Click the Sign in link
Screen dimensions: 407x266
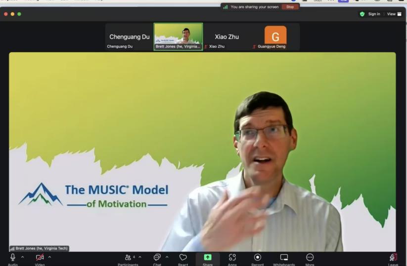(374, 14)
